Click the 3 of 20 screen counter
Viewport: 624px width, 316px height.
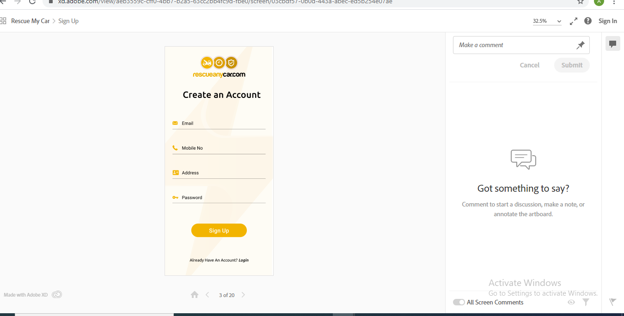point(226,295)
